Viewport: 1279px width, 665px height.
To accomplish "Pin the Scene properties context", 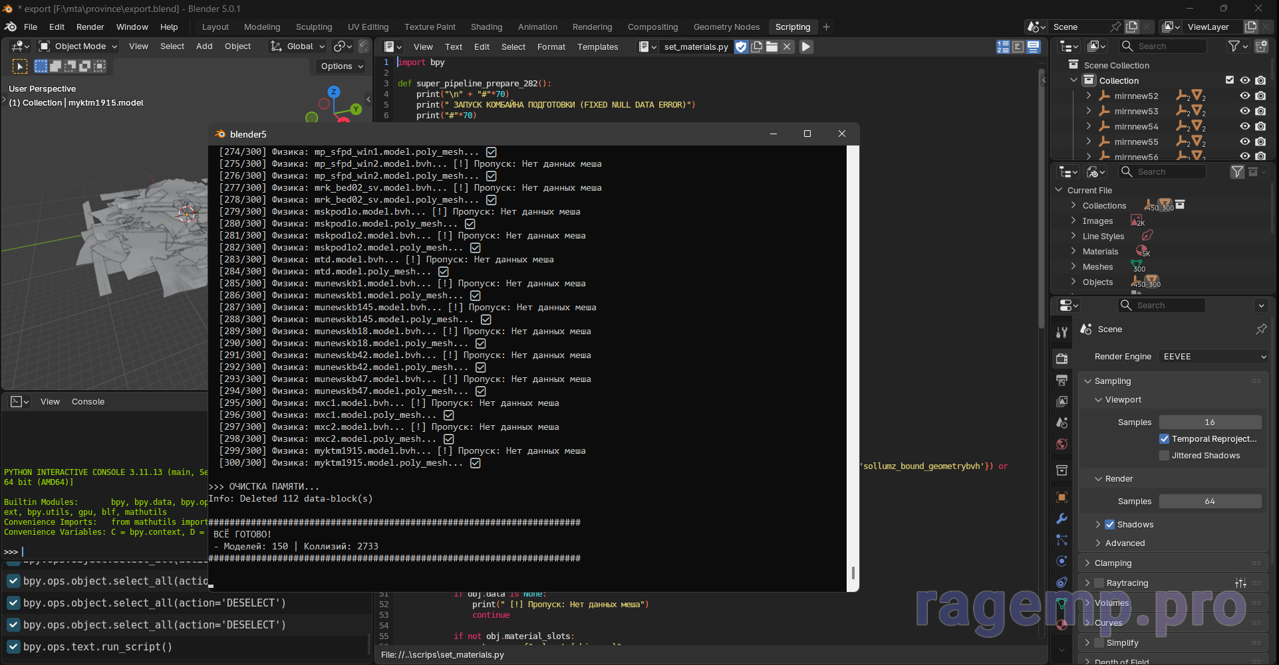I will (1260, 330).
